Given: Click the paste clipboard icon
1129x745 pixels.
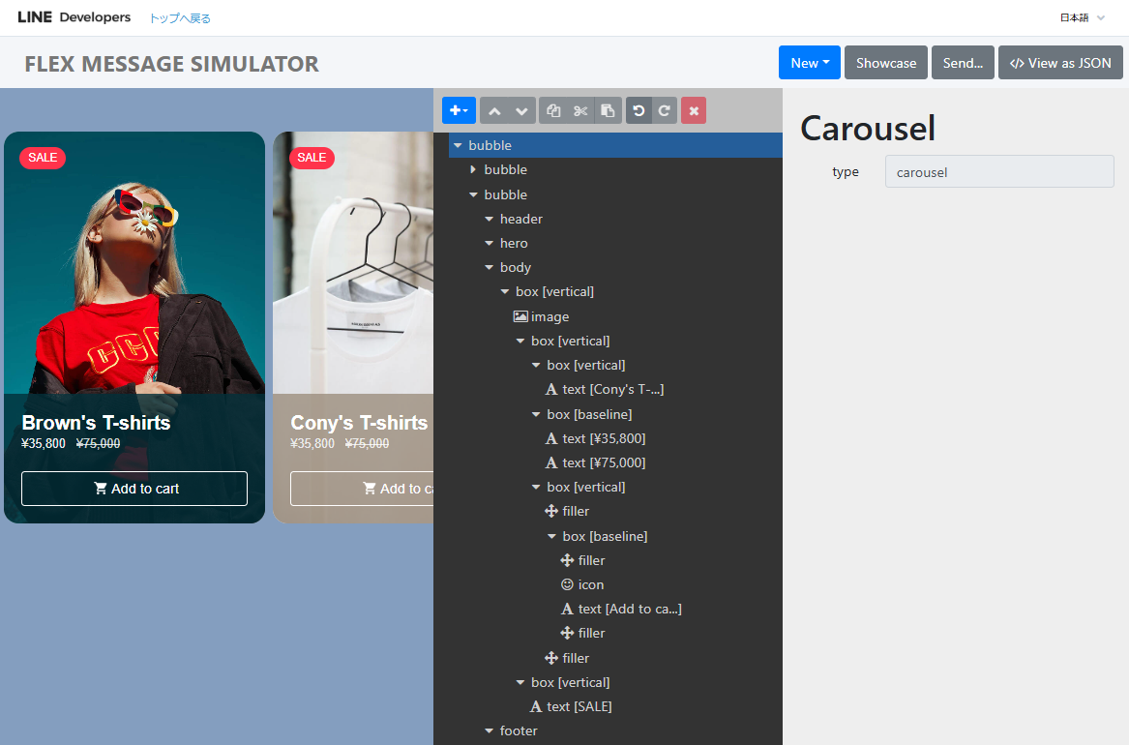Looking at the screenshot, I should pyautogui.click(x=608, y=110).
